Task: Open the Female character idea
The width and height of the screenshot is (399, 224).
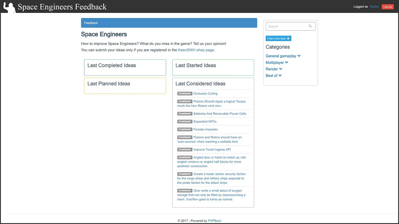Action: coord(206,129)
